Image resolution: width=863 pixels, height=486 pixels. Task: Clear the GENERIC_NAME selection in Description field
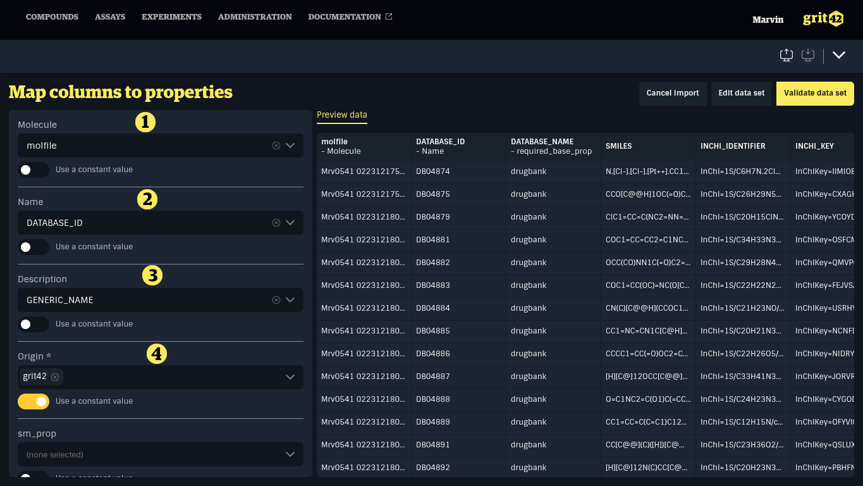click(x=276, y=300)
